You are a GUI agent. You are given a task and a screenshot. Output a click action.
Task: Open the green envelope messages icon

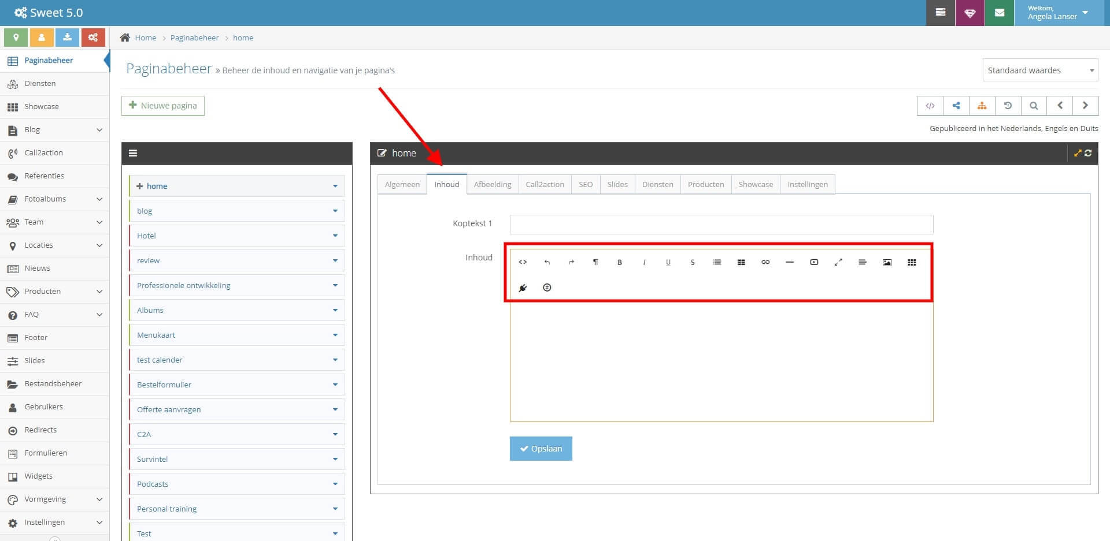[1000, 13]
